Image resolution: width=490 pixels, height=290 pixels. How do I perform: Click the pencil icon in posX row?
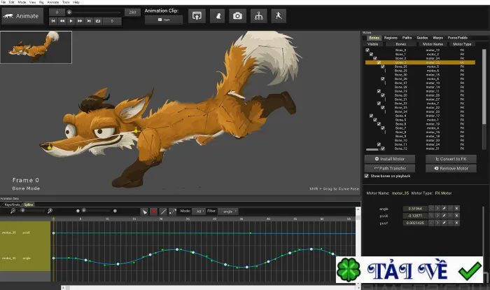[x=444, y=216]
